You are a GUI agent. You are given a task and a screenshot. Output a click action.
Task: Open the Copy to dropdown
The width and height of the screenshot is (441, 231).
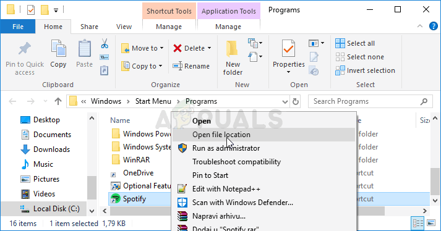[142, 66]
